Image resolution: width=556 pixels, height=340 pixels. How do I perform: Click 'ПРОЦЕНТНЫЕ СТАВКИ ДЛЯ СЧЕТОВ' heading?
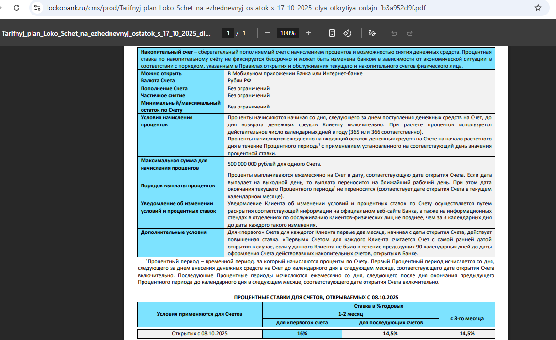[x=316, y=297]
